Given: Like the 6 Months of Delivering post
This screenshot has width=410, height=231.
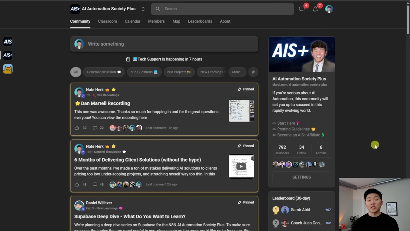Looking at the screenshot, I should (77, 185).
